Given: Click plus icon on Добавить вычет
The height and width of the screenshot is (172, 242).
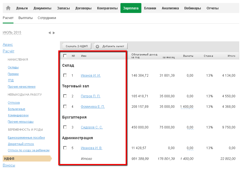Looking at the screenshot, I should point(97,46).
